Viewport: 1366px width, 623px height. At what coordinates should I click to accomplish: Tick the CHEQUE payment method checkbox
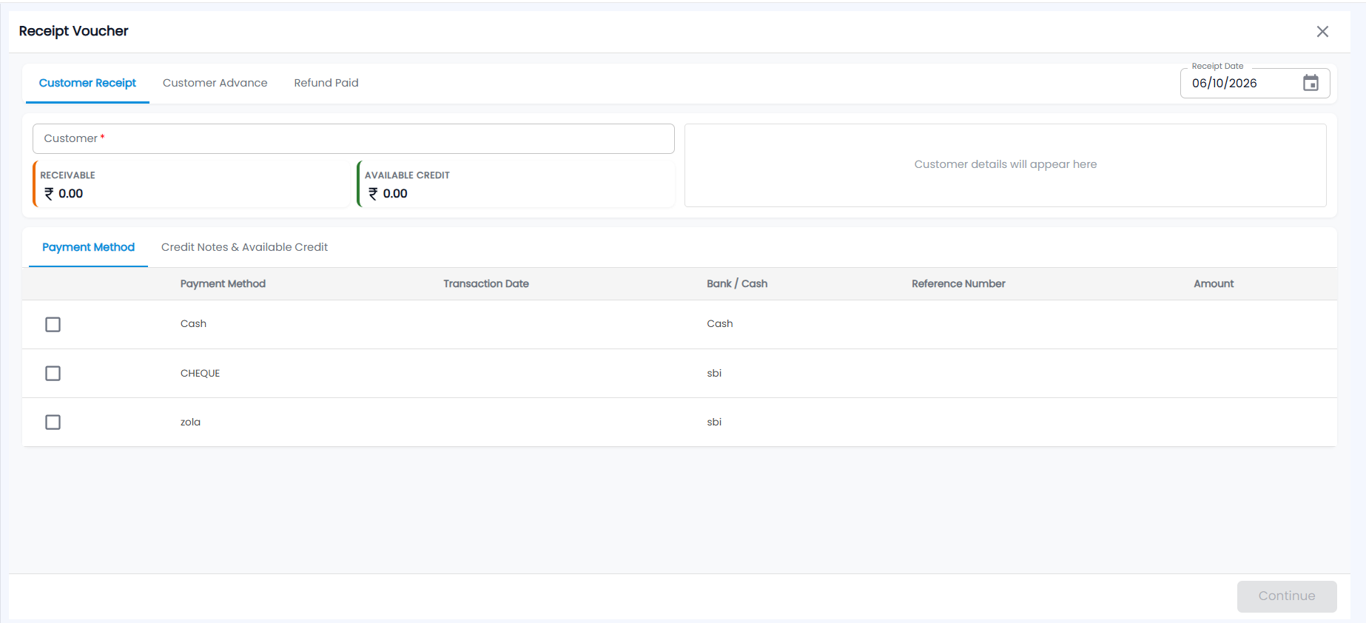coord(53,373)
